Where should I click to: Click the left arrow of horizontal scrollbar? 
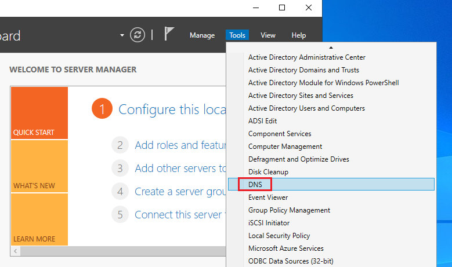point(15,251)
